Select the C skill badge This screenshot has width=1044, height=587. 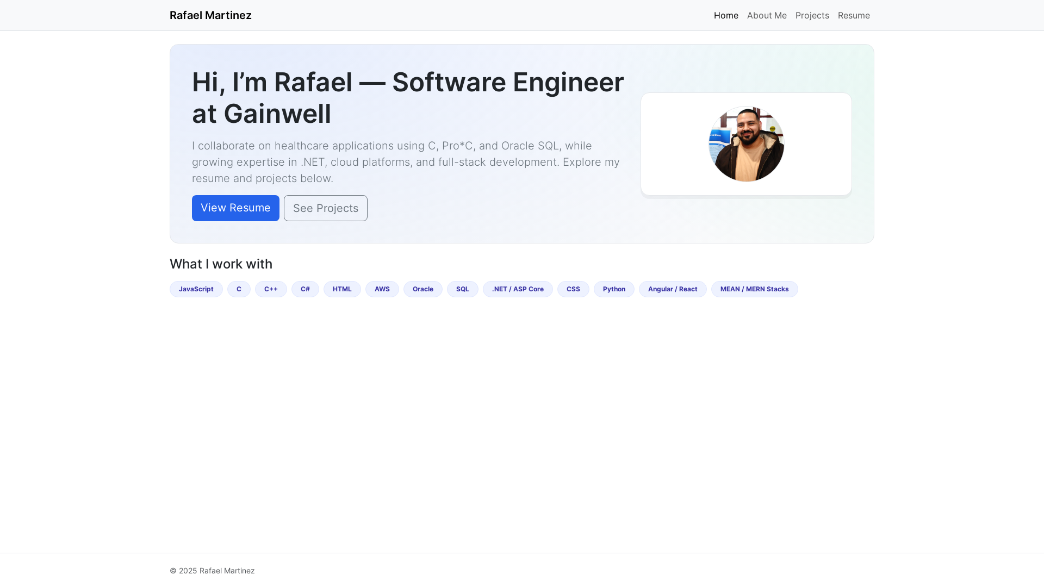pyautogui.click(x=239, y=289)
